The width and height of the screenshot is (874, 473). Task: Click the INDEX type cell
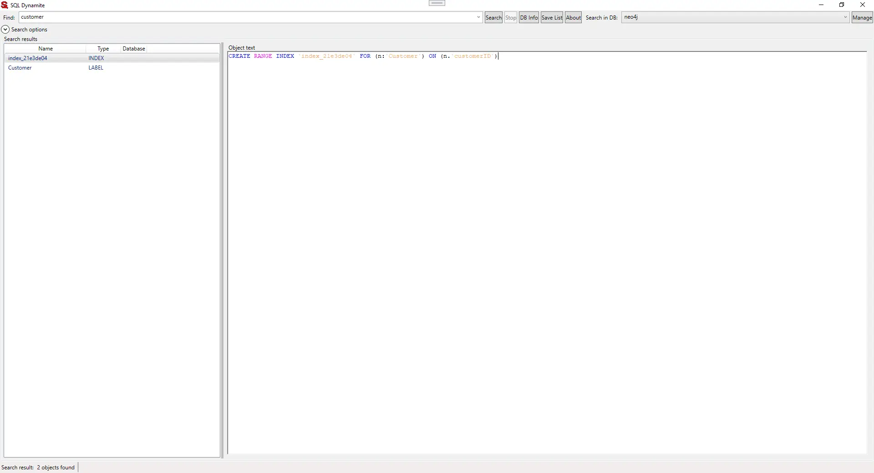pyautogui.click(x=97, y=58)
